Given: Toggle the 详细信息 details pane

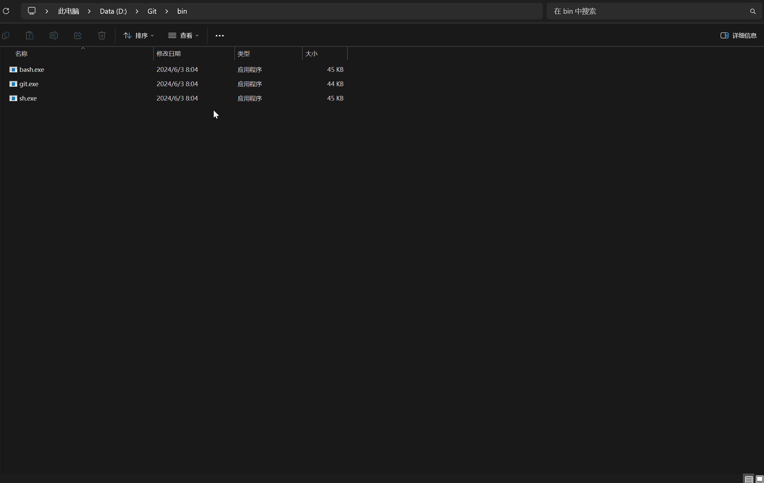Looking at the screenshot, I should (x=738, y=35).
